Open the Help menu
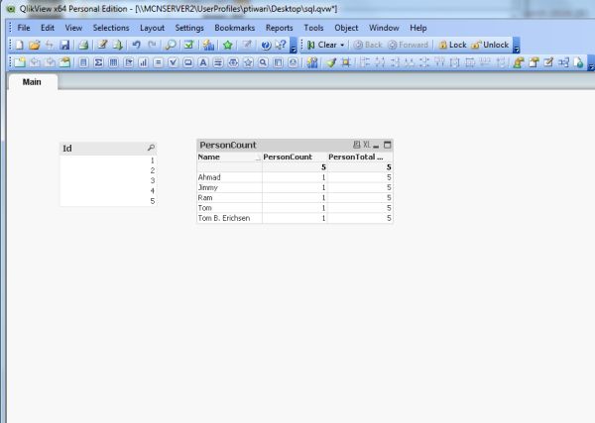The width and height of the screenshot is (595, 423). [418, 28]
